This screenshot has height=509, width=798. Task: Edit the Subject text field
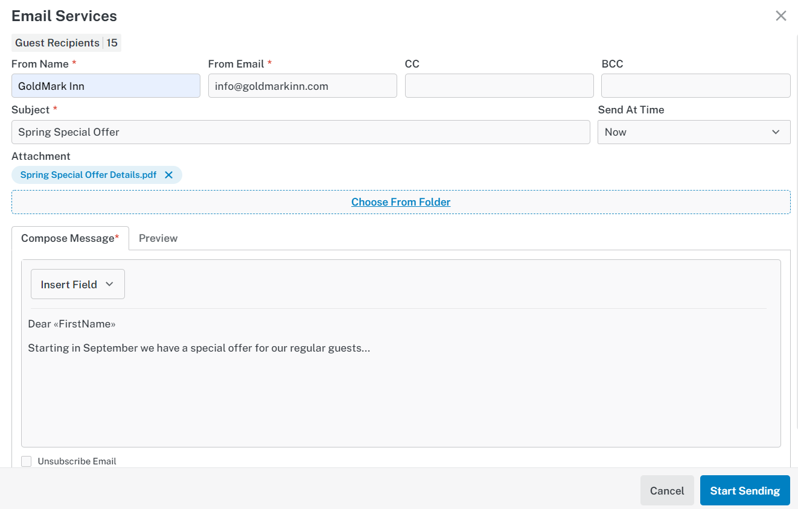click(x=301, y=132)
